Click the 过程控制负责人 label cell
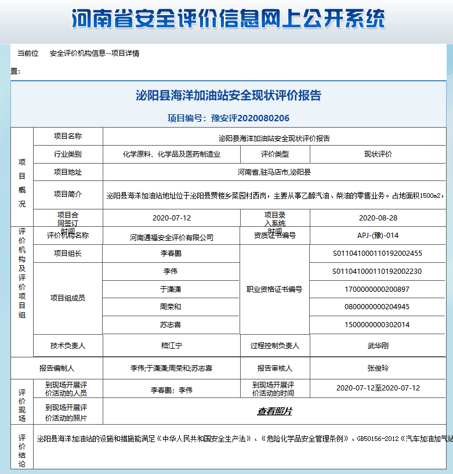The height and width of the screenshot is (474, 453). click(275, 346)
